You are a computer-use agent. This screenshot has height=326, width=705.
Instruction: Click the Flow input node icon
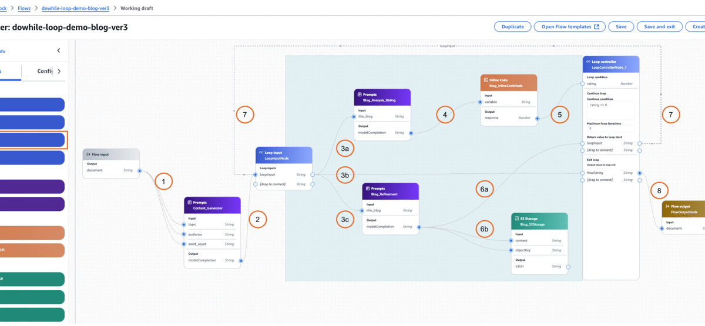88,154
